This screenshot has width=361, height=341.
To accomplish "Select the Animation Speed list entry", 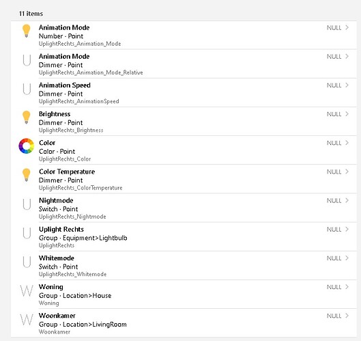I will [184, 93].
